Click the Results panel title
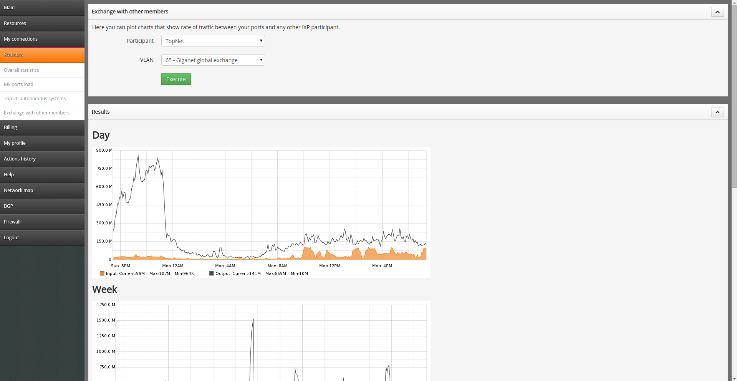The height and width of the screenshot is (381, 737). coord(101,112)
